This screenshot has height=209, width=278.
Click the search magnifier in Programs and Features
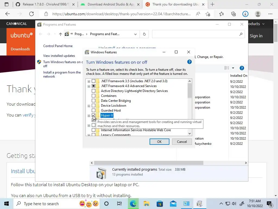tap(241, 34)
